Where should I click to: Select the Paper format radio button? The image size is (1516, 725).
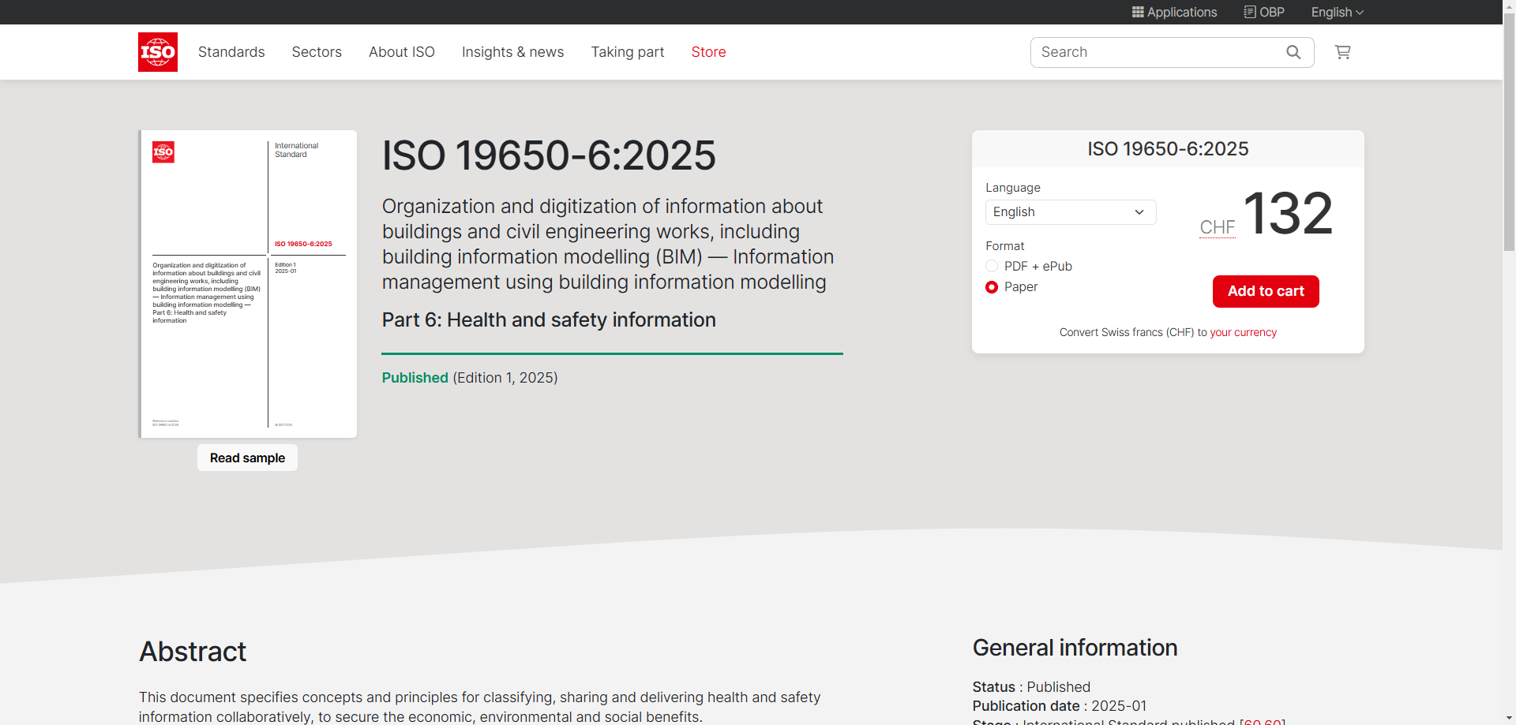(x=992, y=287)
